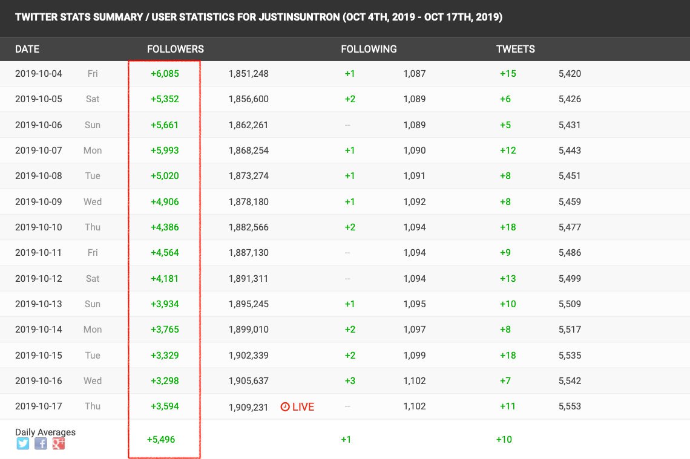The height and width of the screenshot is (459, 690).
Task: Click follower total 1,909,231
Action: point(248,407)
